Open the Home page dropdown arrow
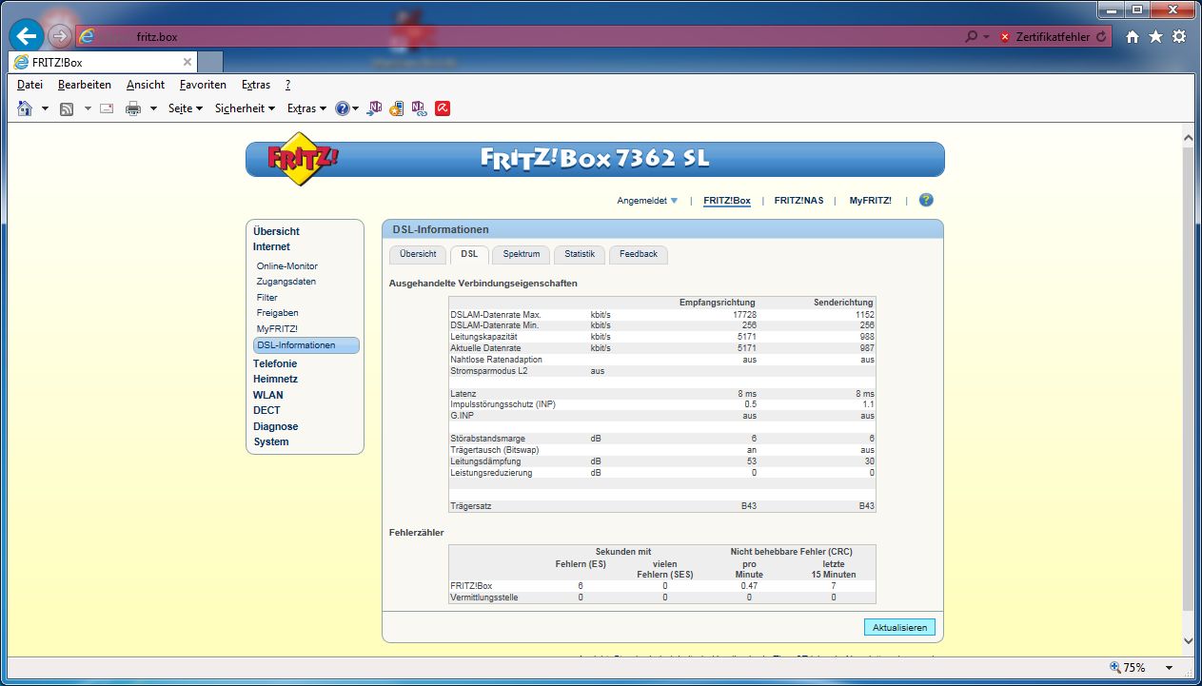The image size is (1202, 686). pos(45,108)
